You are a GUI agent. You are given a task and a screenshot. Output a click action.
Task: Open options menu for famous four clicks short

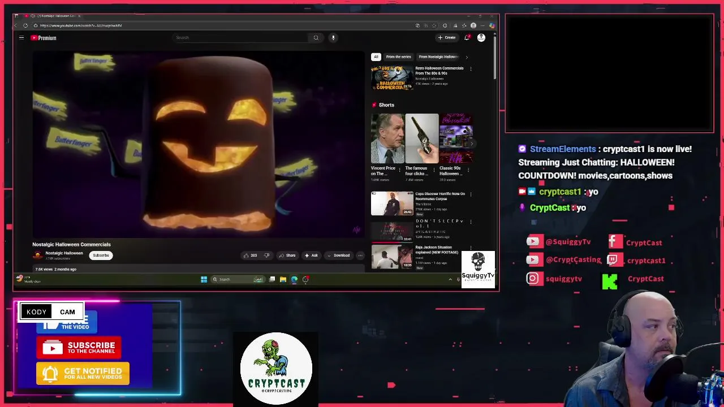434,170
